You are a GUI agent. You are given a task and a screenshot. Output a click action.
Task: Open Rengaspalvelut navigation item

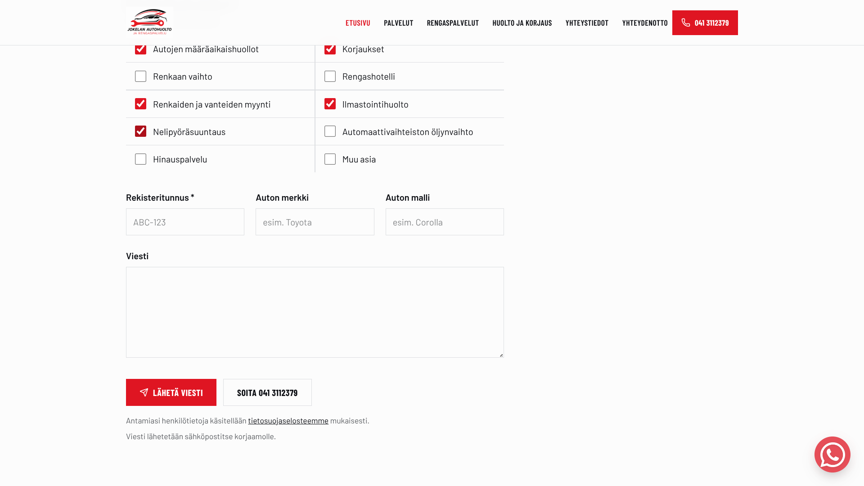pos(453,22)
